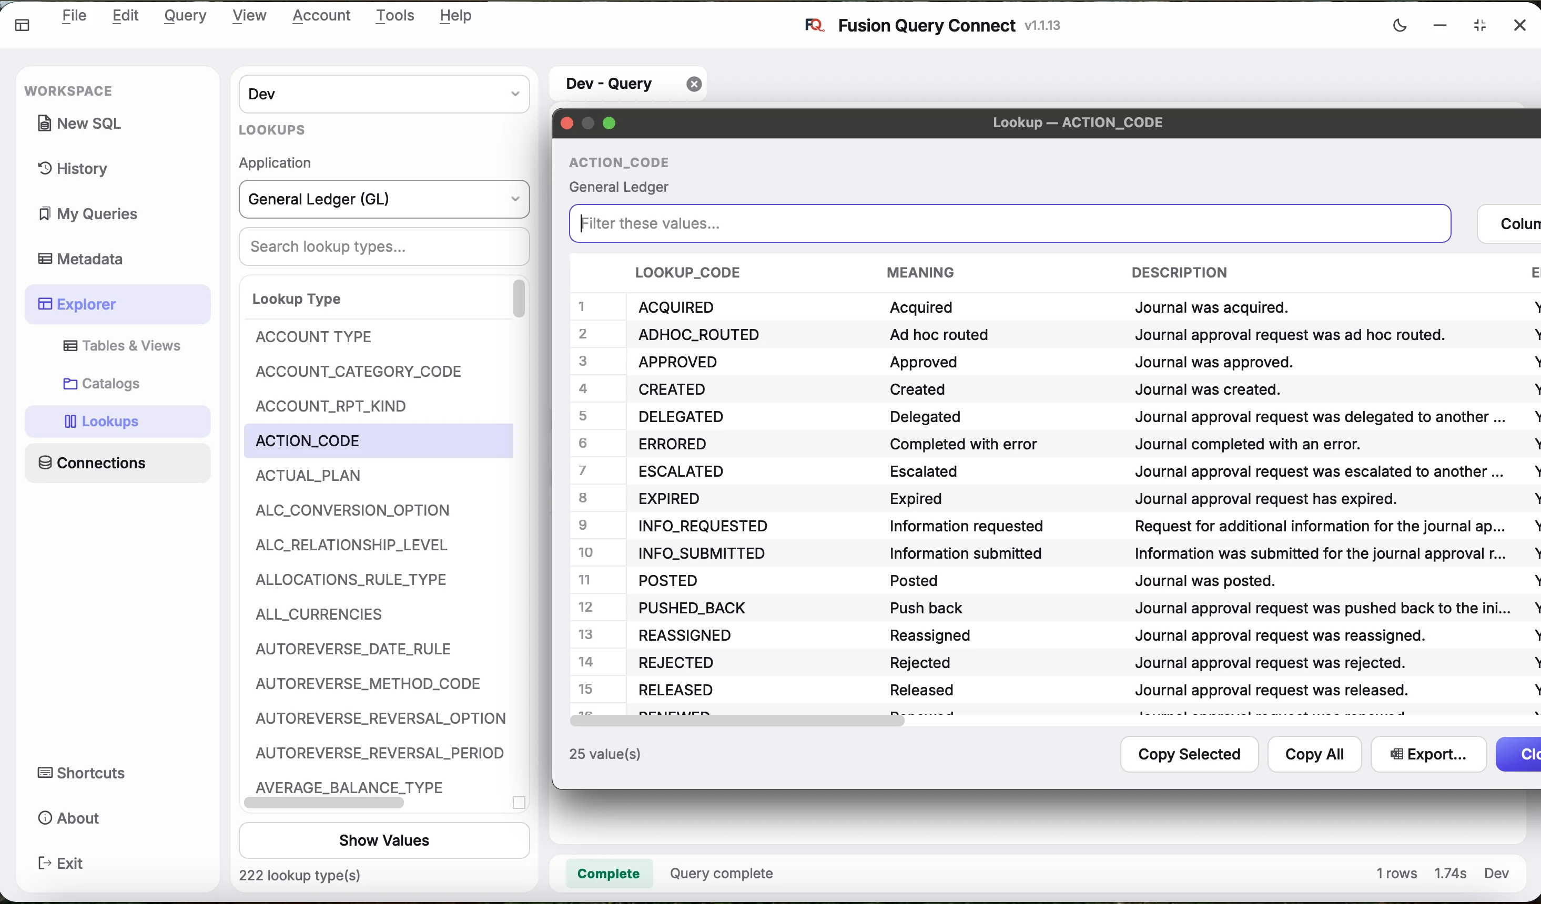Open the Application General Ledger dropdown

(x=384, y=199)
